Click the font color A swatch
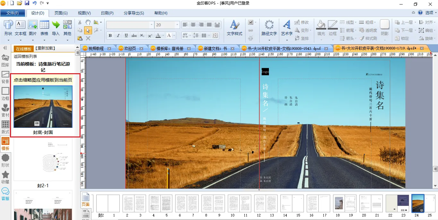Viewport: 438px width, 220px height. pyautogui.click(x=158, y=35)
